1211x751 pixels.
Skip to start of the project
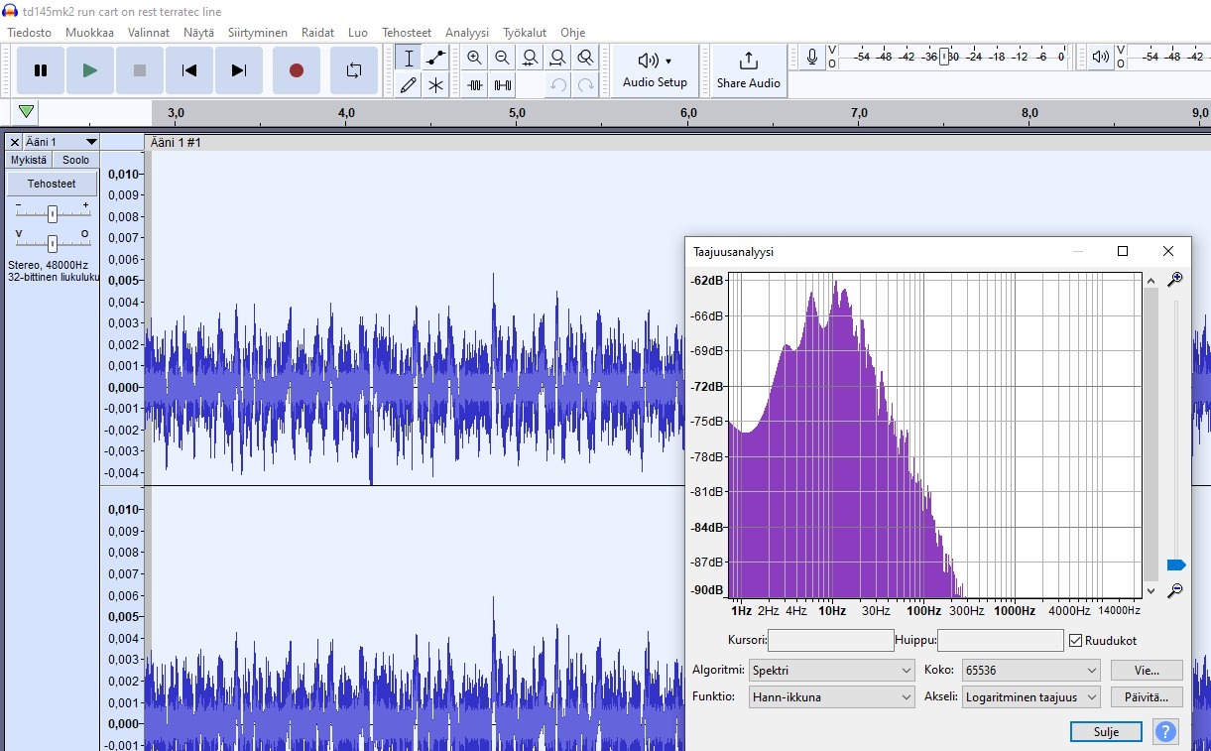pyautogui.click(x=189, y=70)
